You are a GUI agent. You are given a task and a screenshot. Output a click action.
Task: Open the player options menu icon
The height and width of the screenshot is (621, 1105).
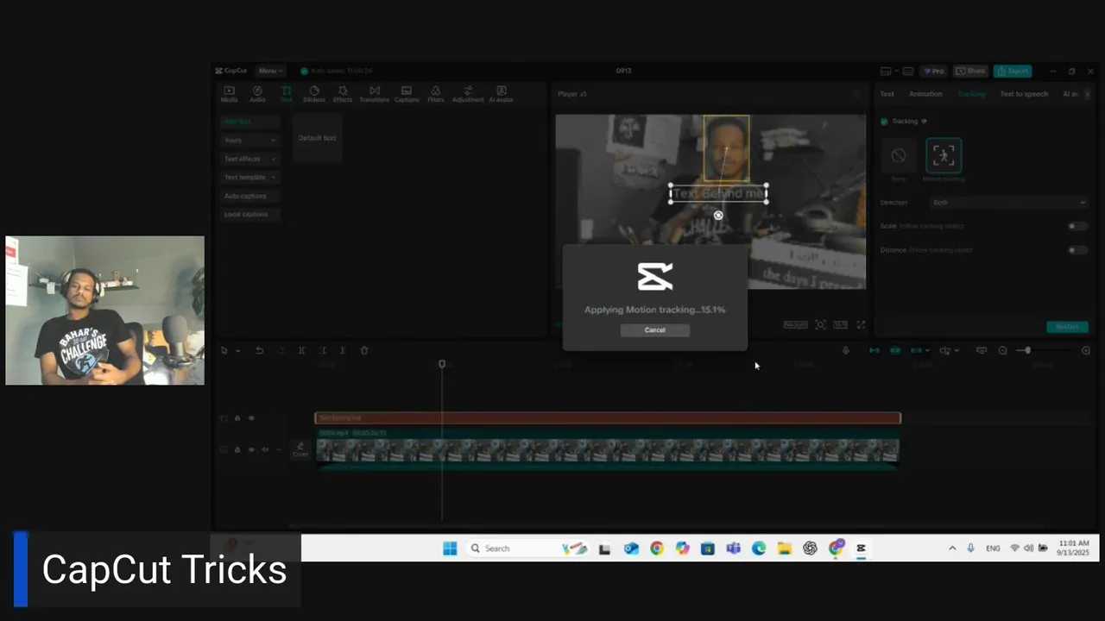tap(856, 94)
